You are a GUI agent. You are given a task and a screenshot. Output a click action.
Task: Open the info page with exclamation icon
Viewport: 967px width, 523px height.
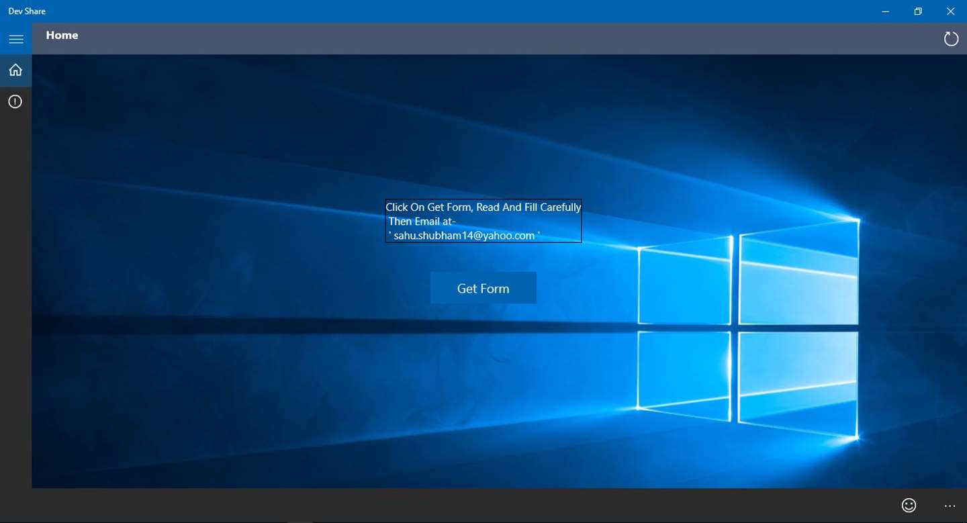tap(15, 102)
